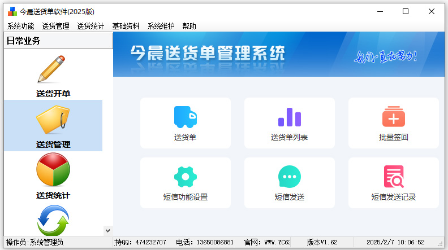Click the 今晨送货单管理系统 banner title
The image size is (448, 250).
coord(208,53)
